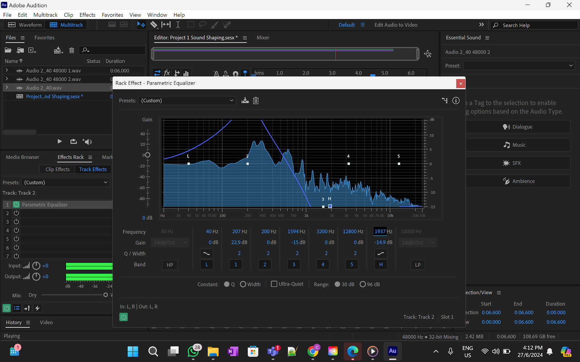Click the list view icon in Effects Rack

click(17, 308)
